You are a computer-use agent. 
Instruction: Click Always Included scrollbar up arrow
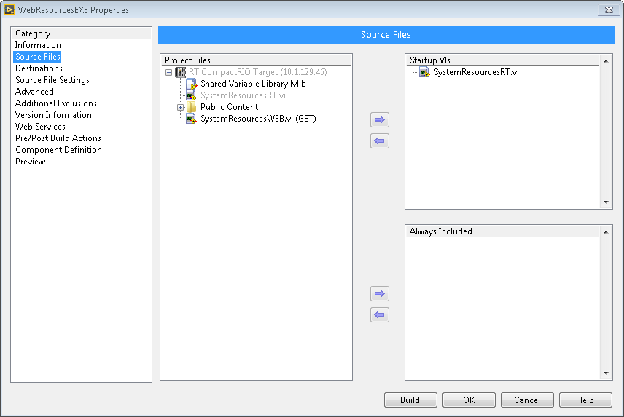606,232
